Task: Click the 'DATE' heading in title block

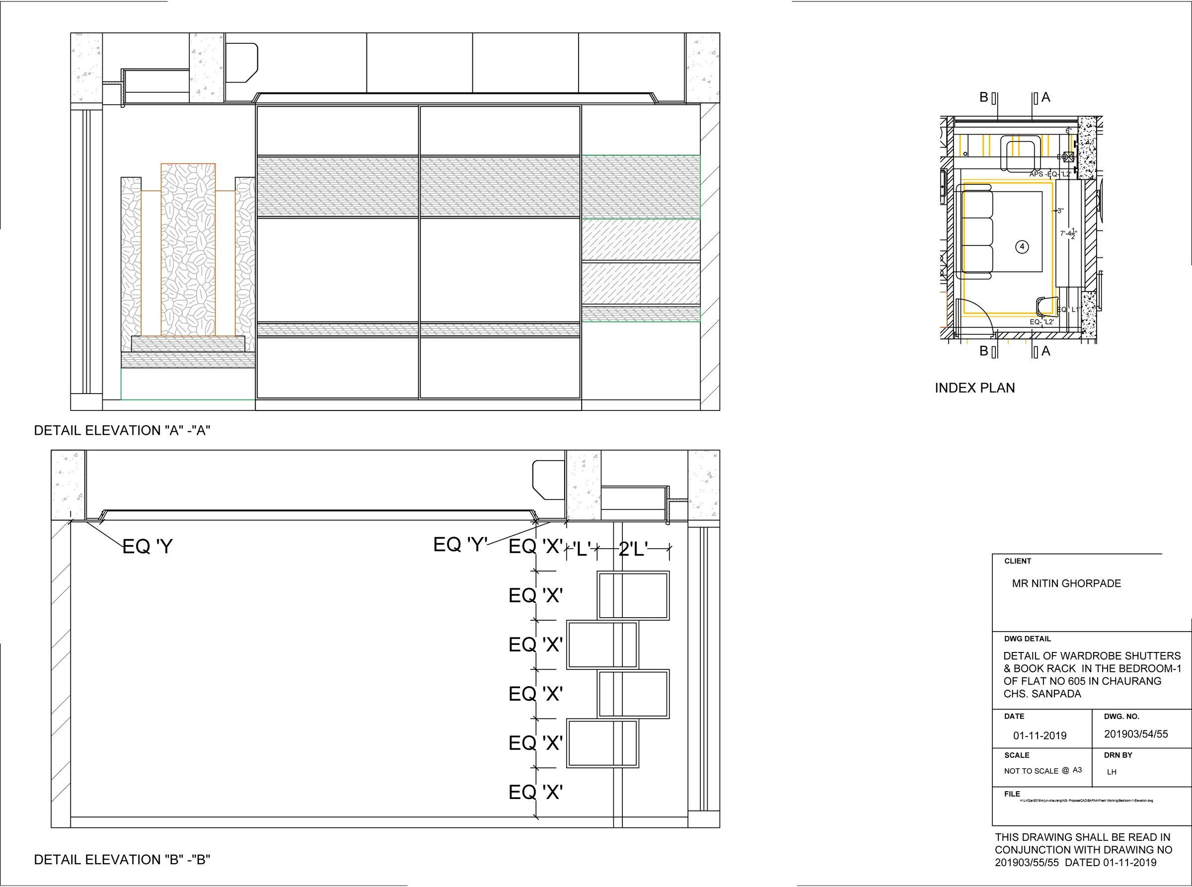Action: click(x=1014, y=716)
